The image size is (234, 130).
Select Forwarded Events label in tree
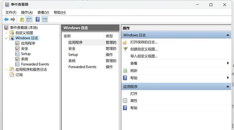[x=35, y=64]
